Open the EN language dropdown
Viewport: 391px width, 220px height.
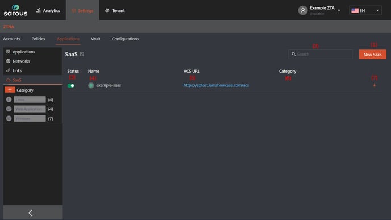(x=365, y=10)
